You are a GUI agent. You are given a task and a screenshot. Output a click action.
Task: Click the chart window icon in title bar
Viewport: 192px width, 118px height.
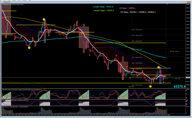coord(2,2)
